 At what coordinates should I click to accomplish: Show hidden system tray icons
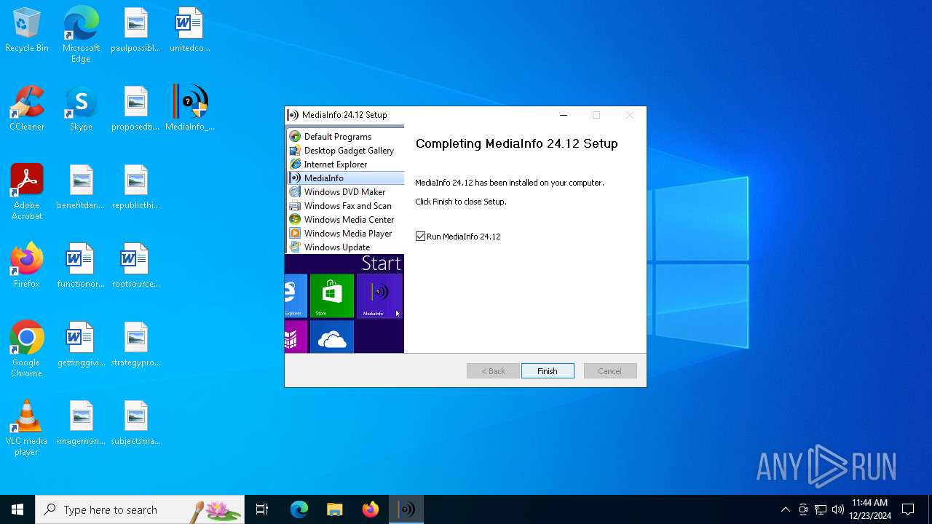point(785,509)
